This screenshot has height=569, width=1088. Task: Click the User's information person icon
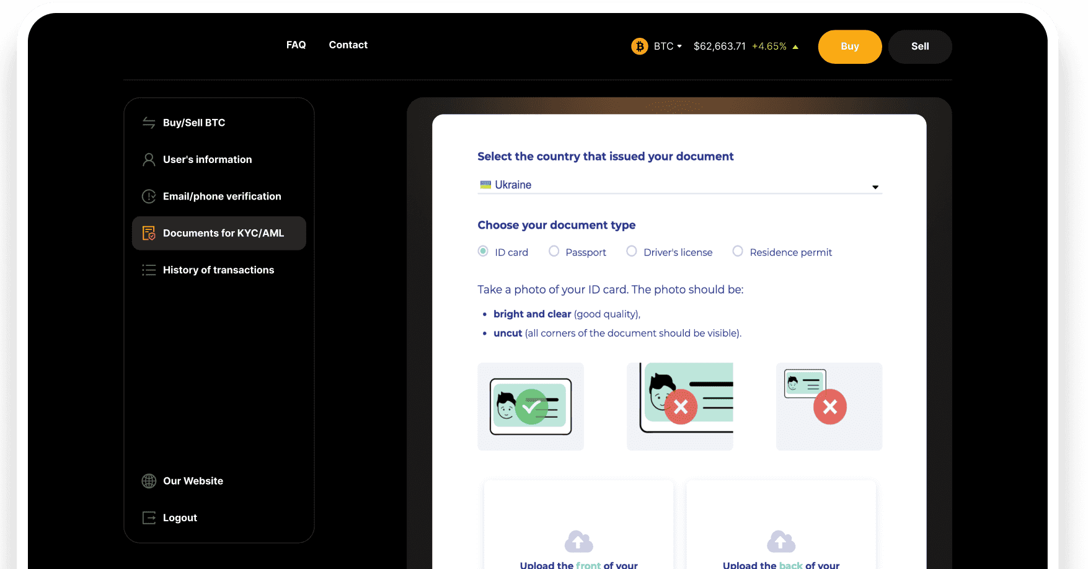click(149, 160)
